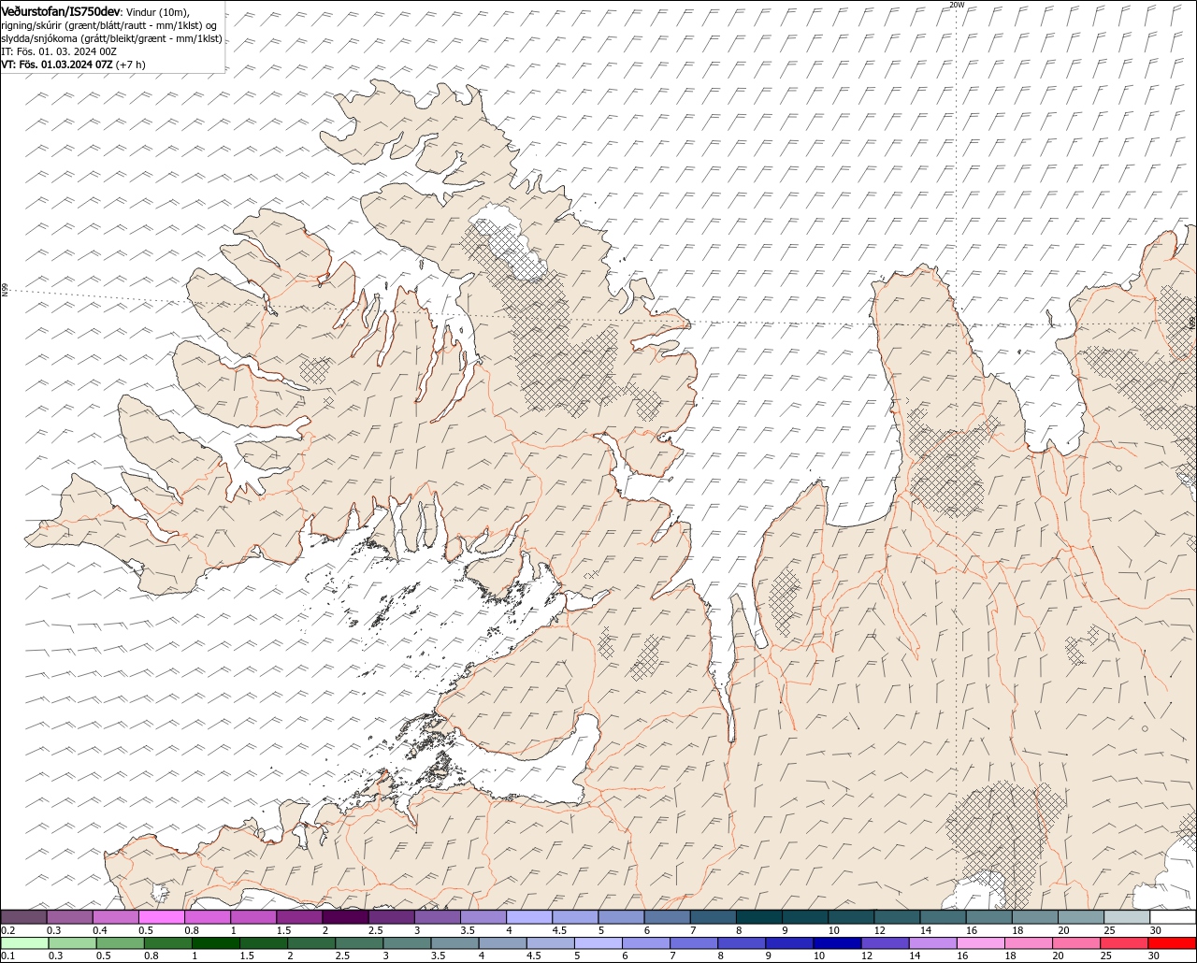Viewport: 1197px width, 963px height.
Task: Select the bright red rain swatch above 30
Action: (1173, 943)
